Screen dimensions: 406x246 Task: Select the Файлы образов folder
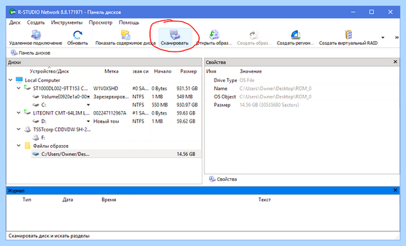point(51,146)
